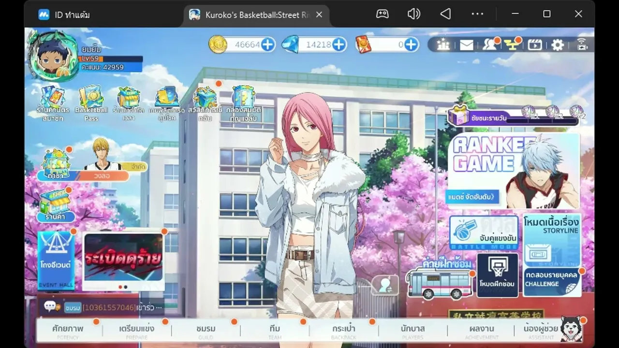Open the check-in welfare gift box สวัสดิการเช็กอิน

[206, 103]
